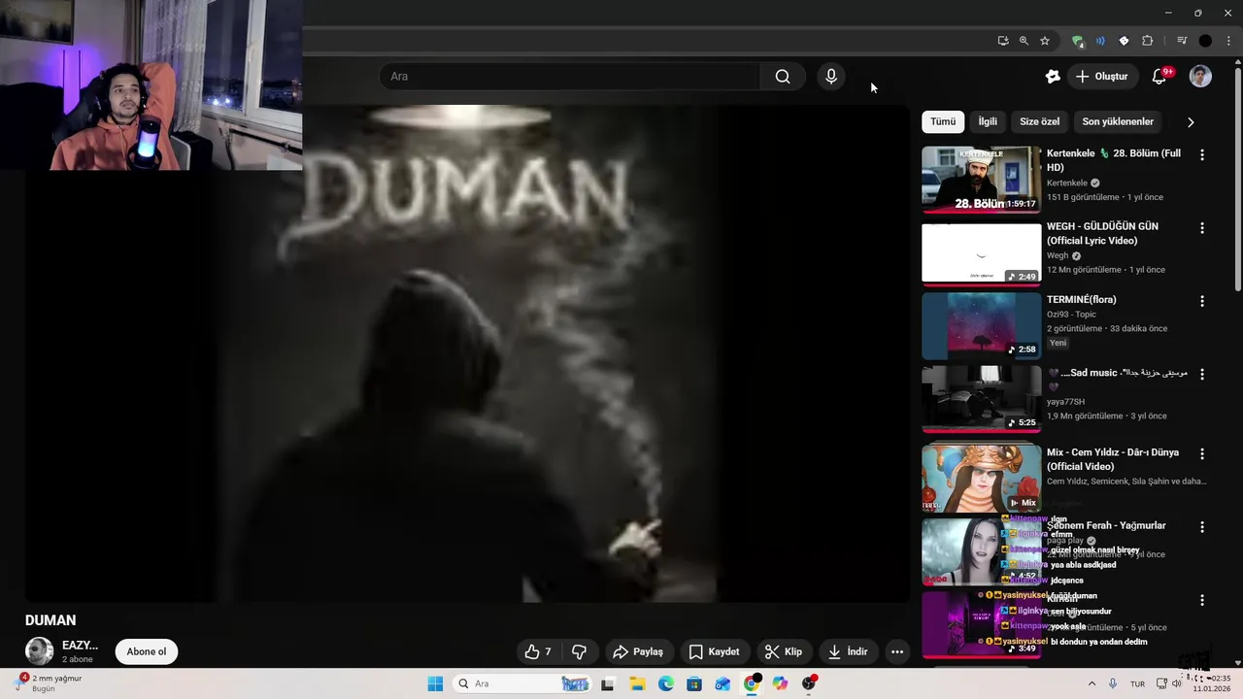Open the Windows Start menu
The height and width of the screenshot is (699, 1243).
tap(435, 683)
